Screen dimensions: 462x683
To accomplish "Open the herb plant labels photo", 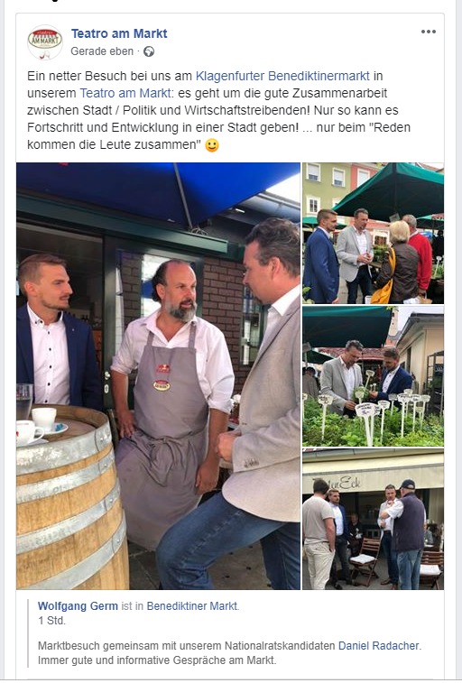I will pos(374,376).
